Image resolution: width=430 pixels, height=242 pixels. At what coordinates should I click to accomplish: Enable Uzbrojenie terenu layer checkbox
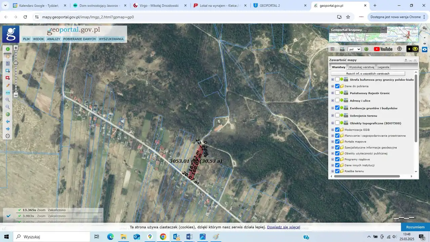tap(337, 116)
